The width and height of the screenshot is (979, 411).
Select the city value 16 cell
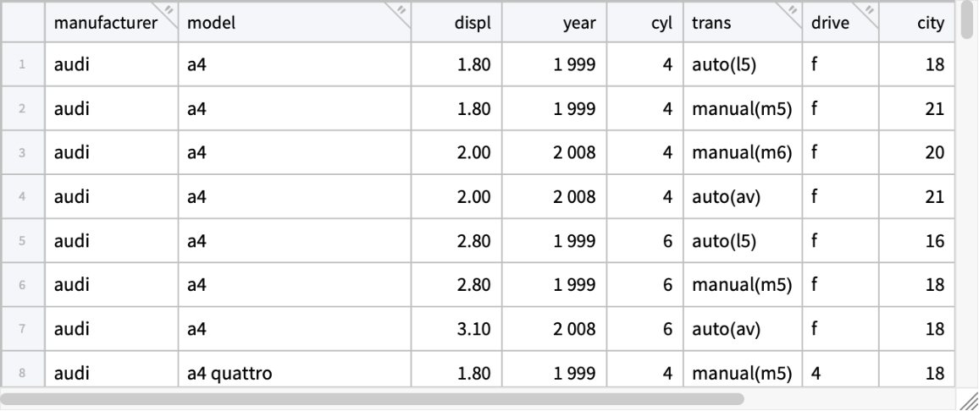click(934, 240)
